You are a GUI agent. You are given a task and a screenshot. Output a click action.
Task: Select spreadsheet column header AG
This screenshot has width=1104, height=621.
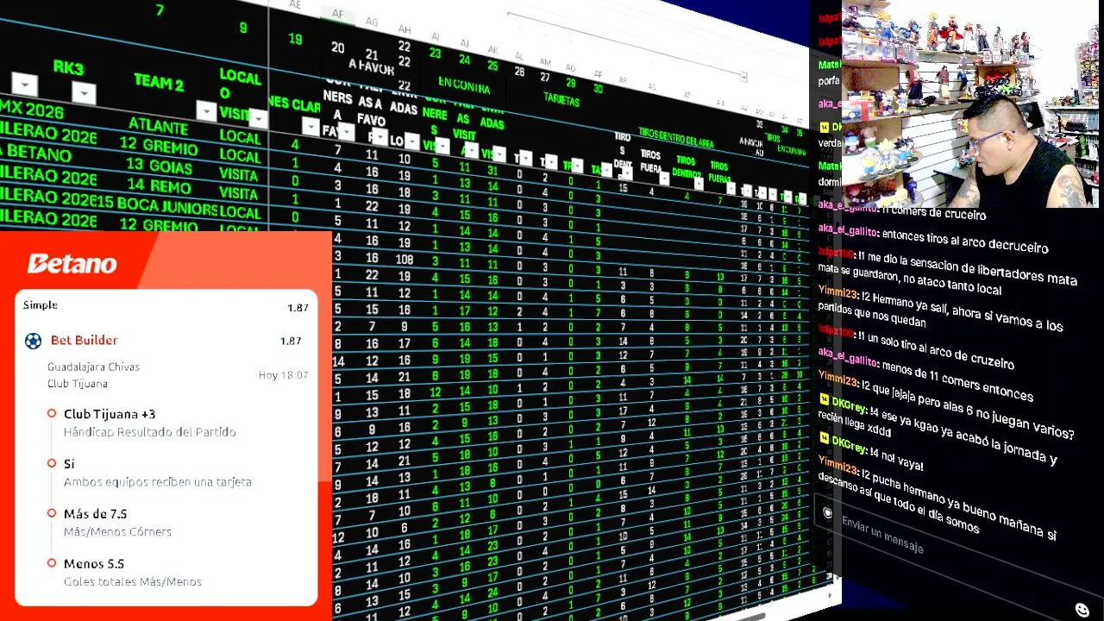point(372,22)
